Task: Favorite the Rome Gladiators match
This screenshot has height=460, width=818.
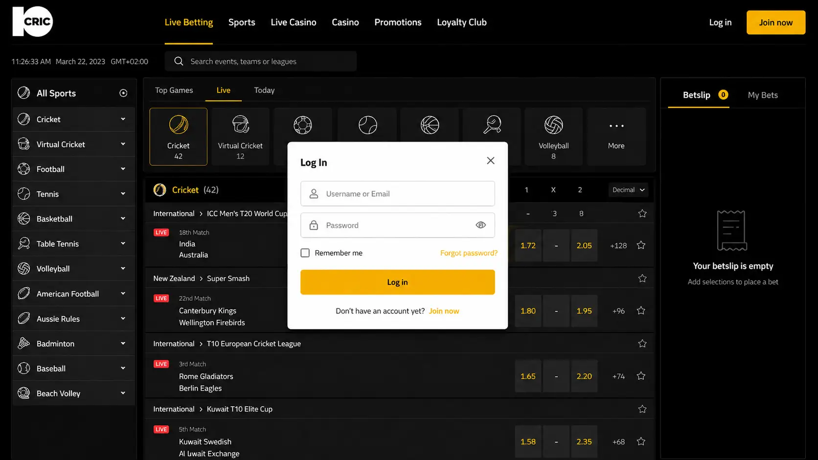Action: pos(641,376)
